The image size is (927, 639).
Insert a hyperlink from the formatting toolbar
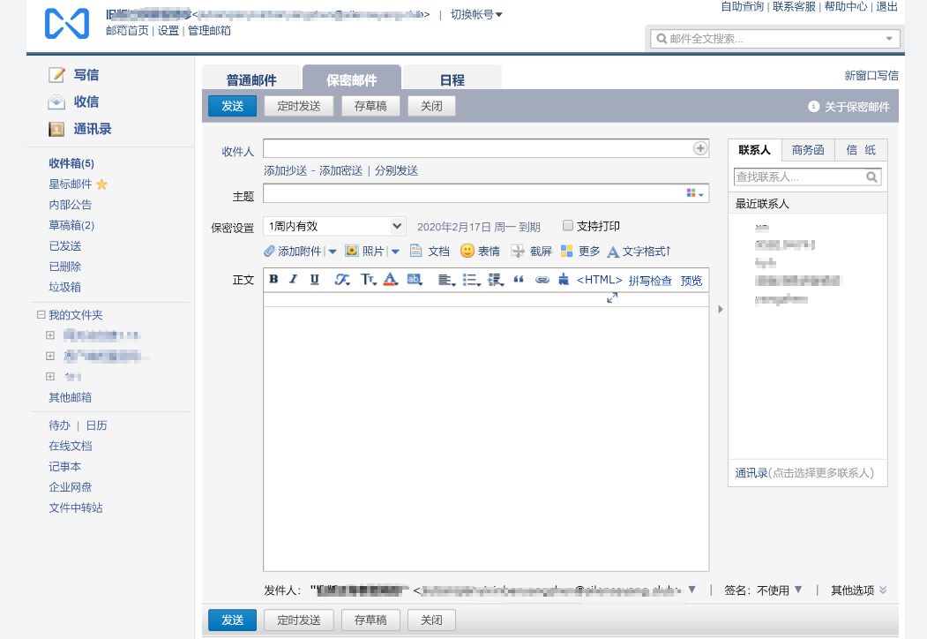click(542, 279)
